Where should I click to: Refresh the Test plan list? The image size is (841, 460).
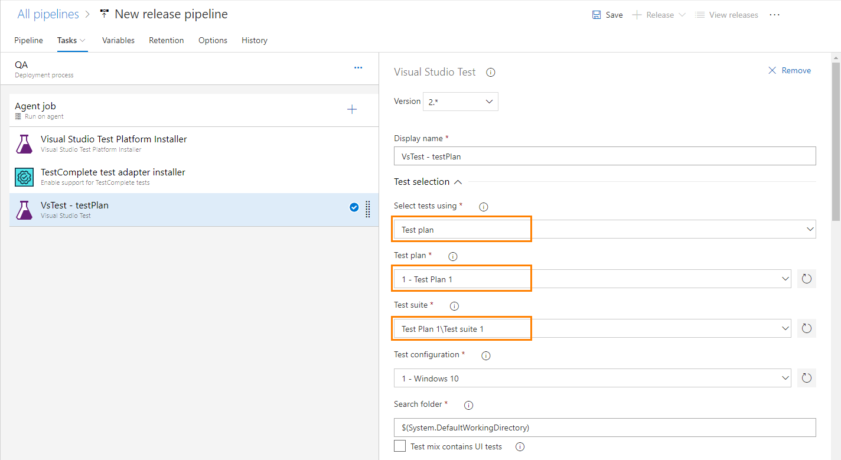807,278
